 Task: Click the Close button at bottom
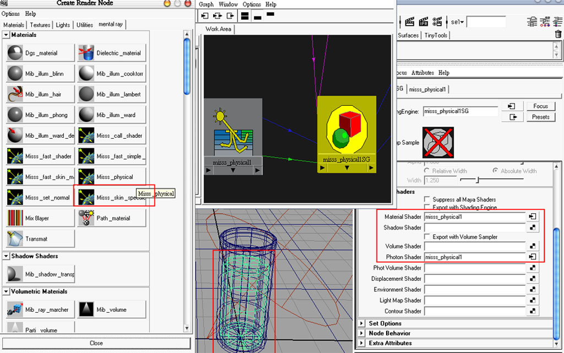coord(96,343)
